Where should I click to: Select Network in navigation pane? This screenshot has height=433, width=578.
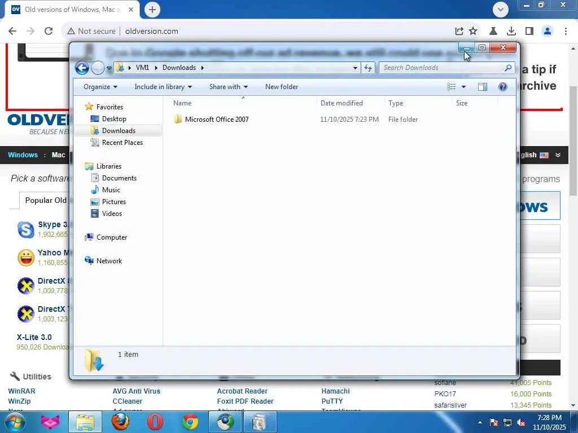[x=109, y=260]
